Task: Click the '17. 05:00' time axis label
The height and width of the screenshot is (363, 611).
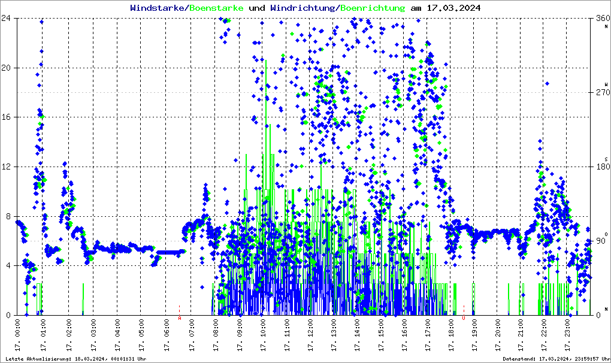Action: click(141, 335)
